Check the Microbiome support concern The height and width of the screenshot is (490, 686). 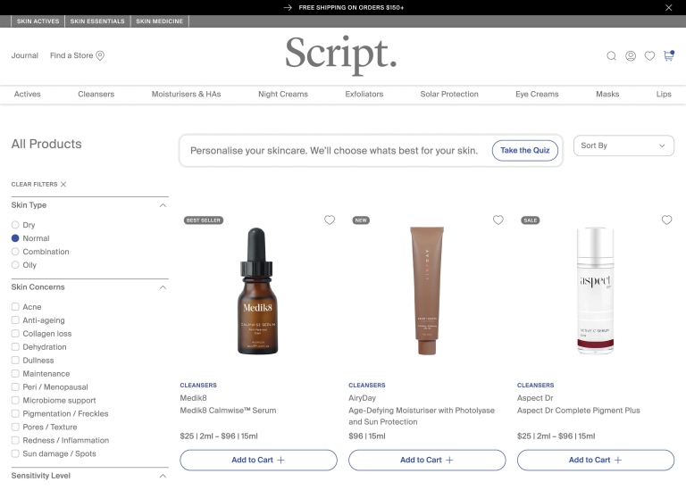pos(15,400)
